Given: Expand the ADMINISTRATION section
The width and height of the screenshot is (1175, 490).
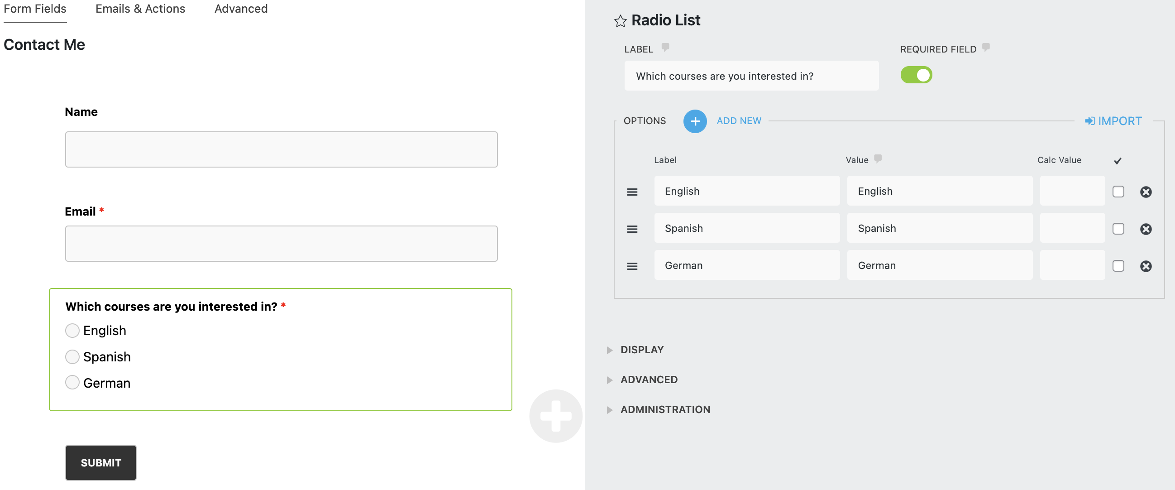Looking at the screenshot, I should 664,409.
